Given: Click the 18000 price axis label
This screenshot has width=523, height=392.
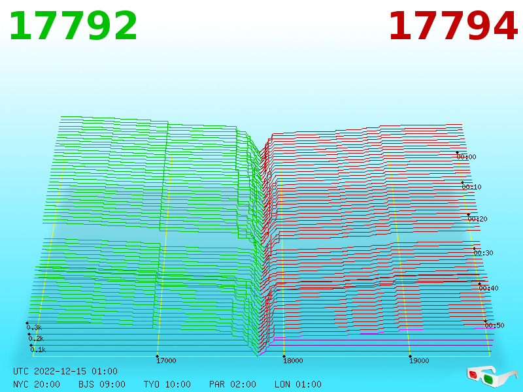Looking at the screenshot, I should [293, 361].
